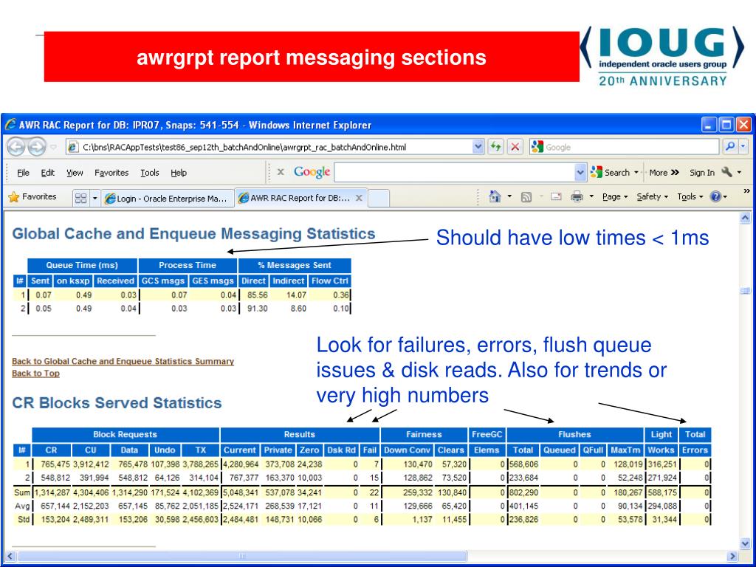Click the on ksxp column header

pos(73,281)
